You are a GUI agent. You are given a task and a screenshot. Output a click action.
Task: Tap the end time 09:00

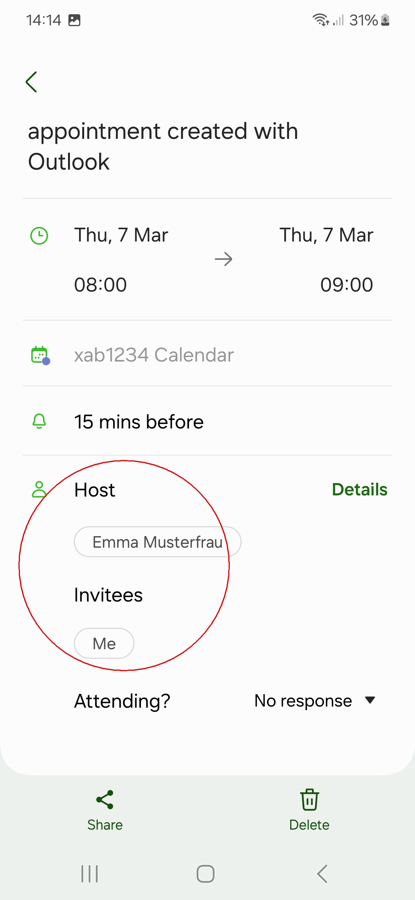pos(347,285)
